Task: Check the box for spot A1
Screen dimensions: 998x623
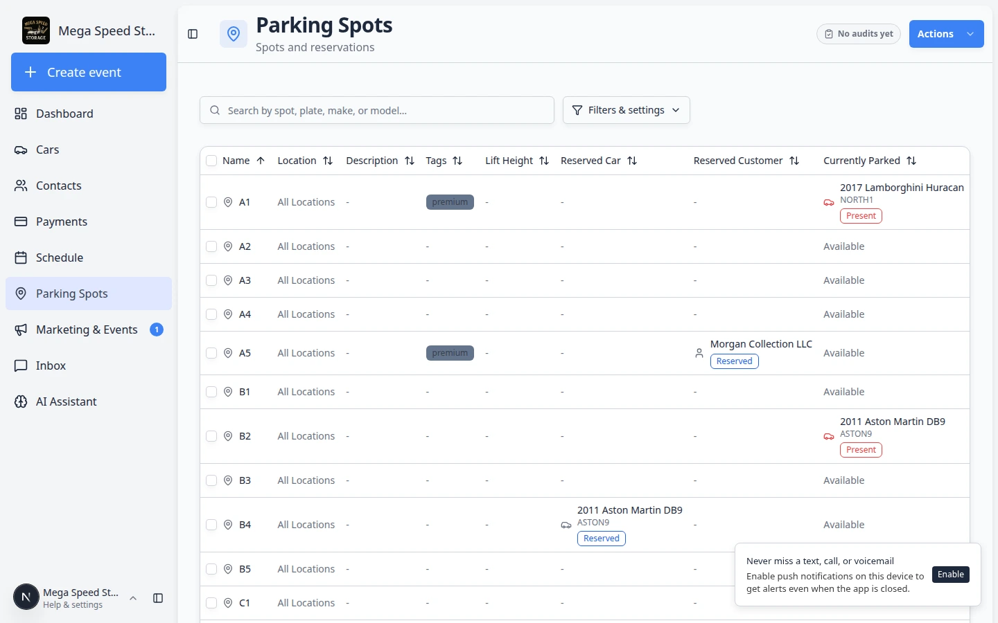Action: (x=211, y=202)
